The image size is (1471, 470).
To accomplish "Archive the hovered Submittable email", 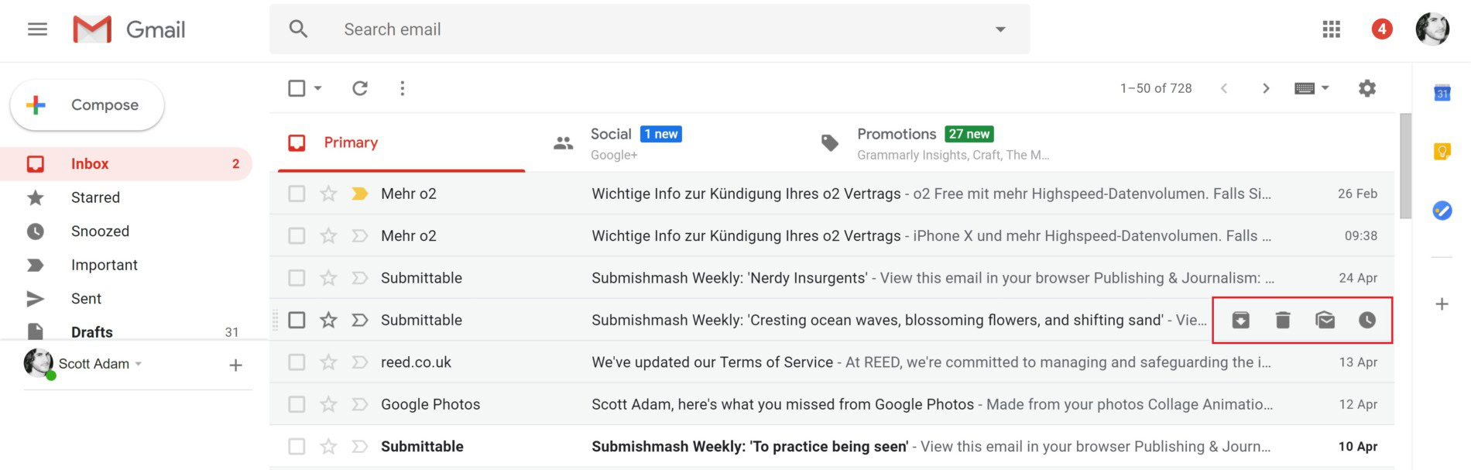I will [x=1240, y=320].
